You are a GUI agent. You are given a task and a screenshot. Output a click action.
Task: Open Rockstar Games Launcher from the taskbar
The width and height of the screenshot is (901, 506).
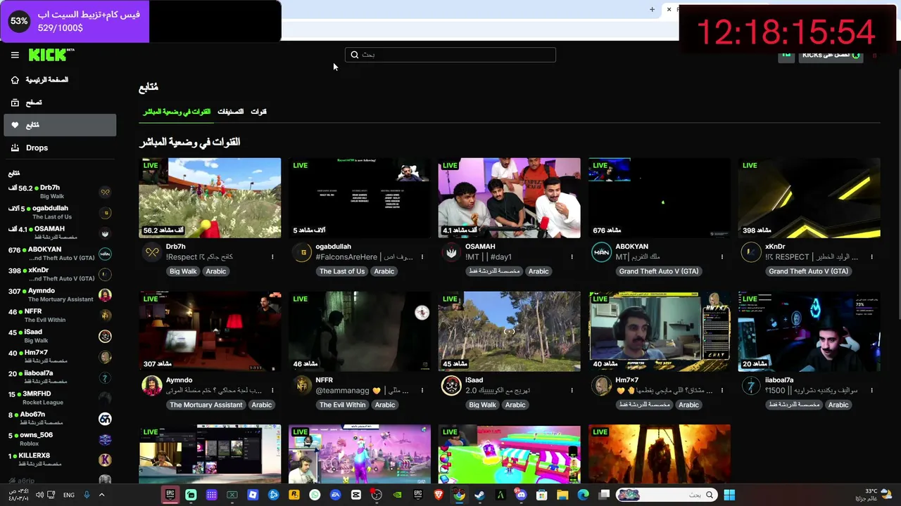click(x=294, y=495)
